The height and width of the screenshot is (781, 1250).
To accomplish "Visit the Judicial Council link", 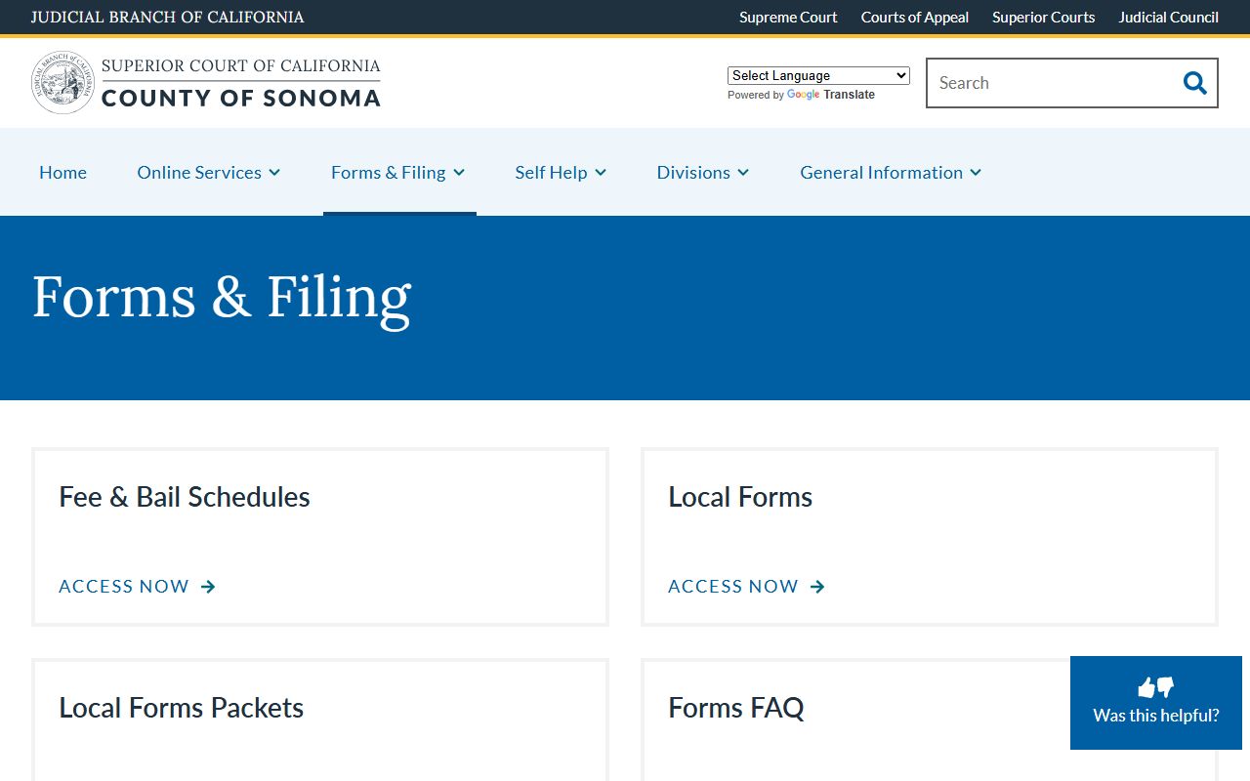I will pyautogui.click(x=1169, y=18).
